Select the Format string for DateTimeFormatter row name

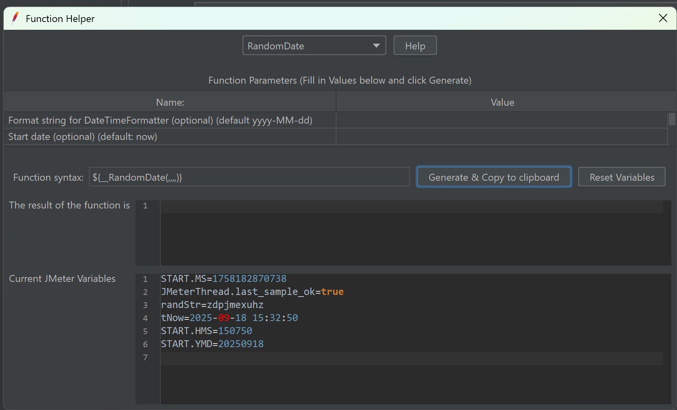(160, 120)
